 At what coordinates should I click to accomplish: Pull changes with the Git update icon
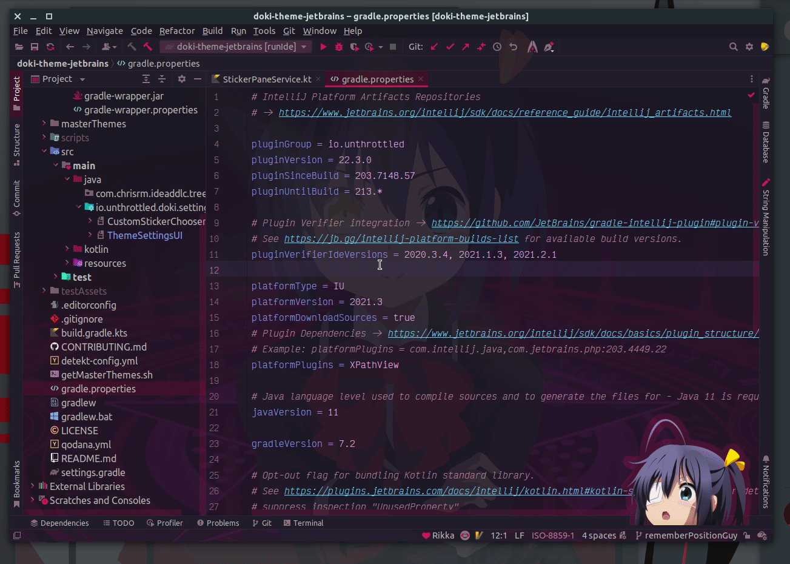pos(434,47)
